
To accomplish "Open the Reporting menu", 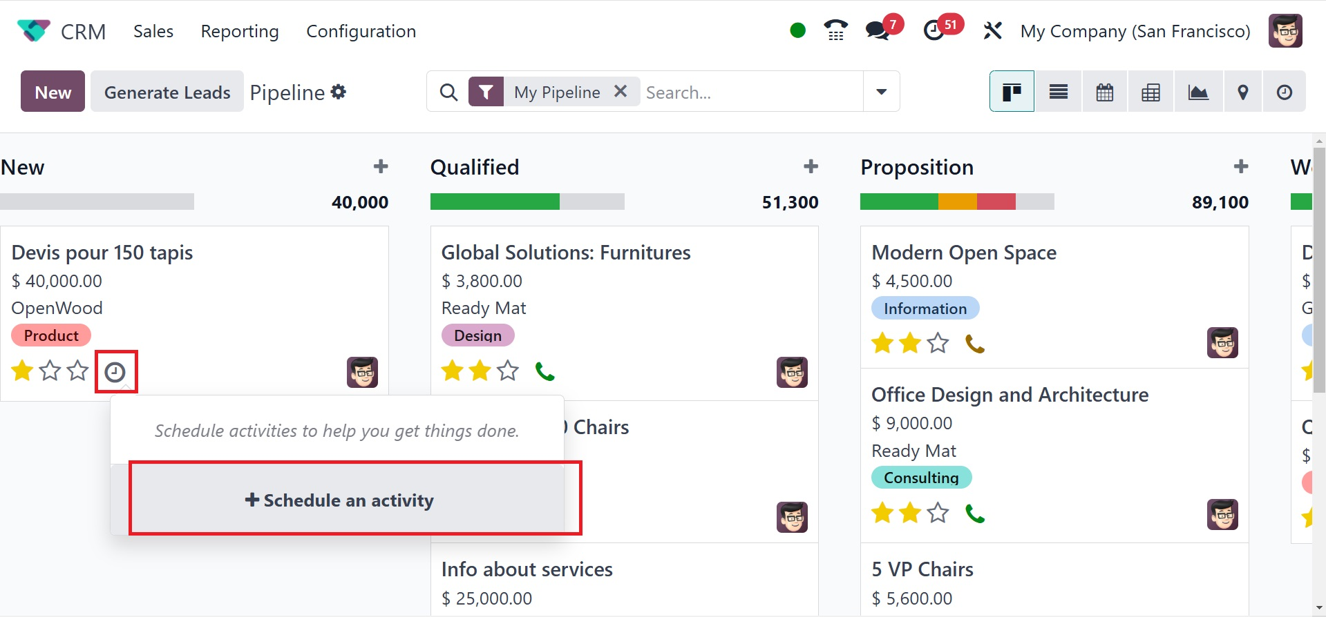I will click(x=240, y=31).
